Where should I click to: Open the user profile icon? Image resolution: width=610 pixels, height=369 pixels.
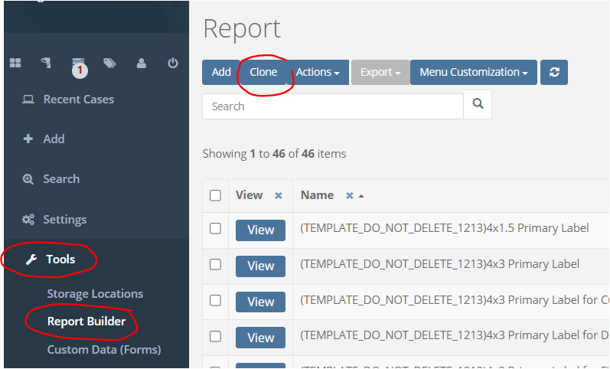142,64
